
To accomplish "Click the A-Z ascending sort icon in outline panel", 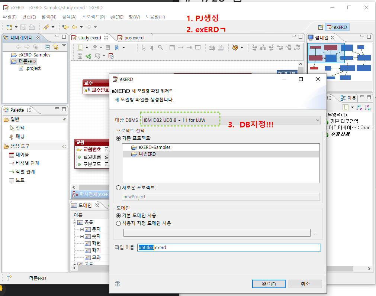I will pos(359,107).
